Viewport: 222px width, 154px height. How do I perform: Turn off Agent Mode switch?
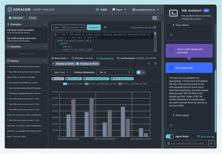coord(170,136)
